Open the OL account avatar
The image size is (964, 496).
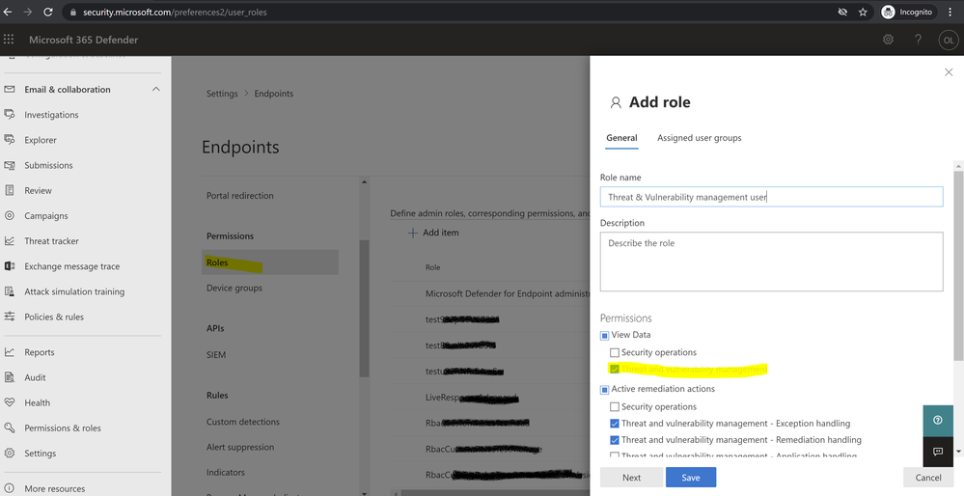tap(949, 40)
